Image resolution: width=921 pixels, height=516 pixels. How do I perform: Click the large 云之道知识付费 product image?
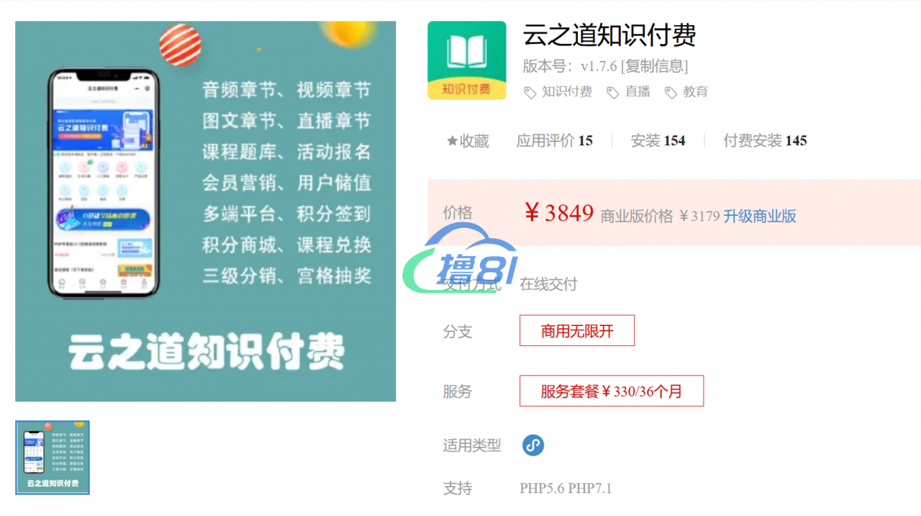point(205,211)
